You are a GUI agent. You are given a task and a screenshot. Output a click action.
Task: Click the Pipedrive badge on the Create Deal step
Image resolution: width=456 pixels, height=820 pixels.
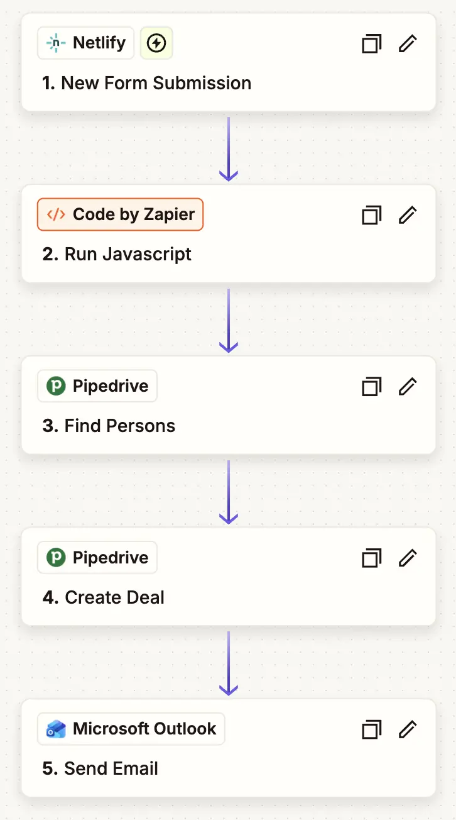97,557
